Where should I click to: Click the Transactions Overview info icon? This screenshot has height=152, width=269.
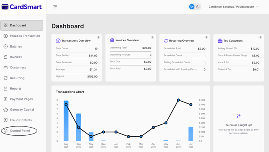pyautogui.click(x=98, y=37)
